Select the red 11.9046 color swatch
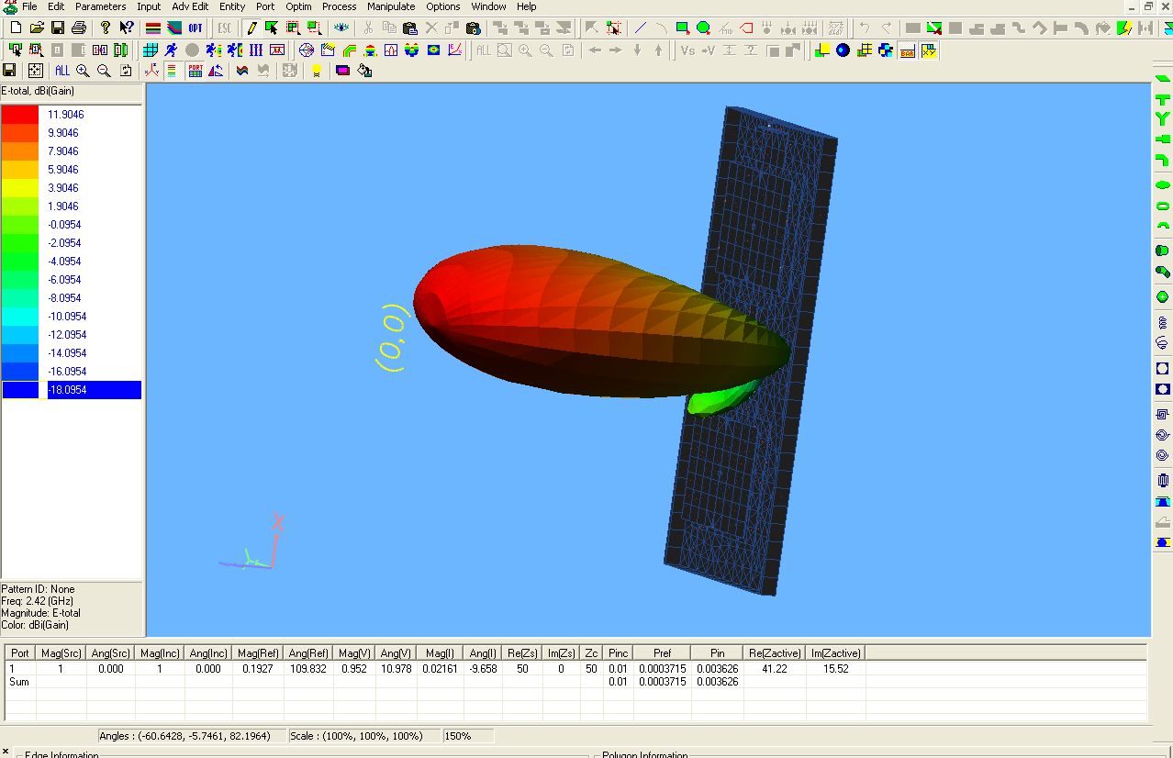This screenshot has height=758, width=1173. point(20,115)
